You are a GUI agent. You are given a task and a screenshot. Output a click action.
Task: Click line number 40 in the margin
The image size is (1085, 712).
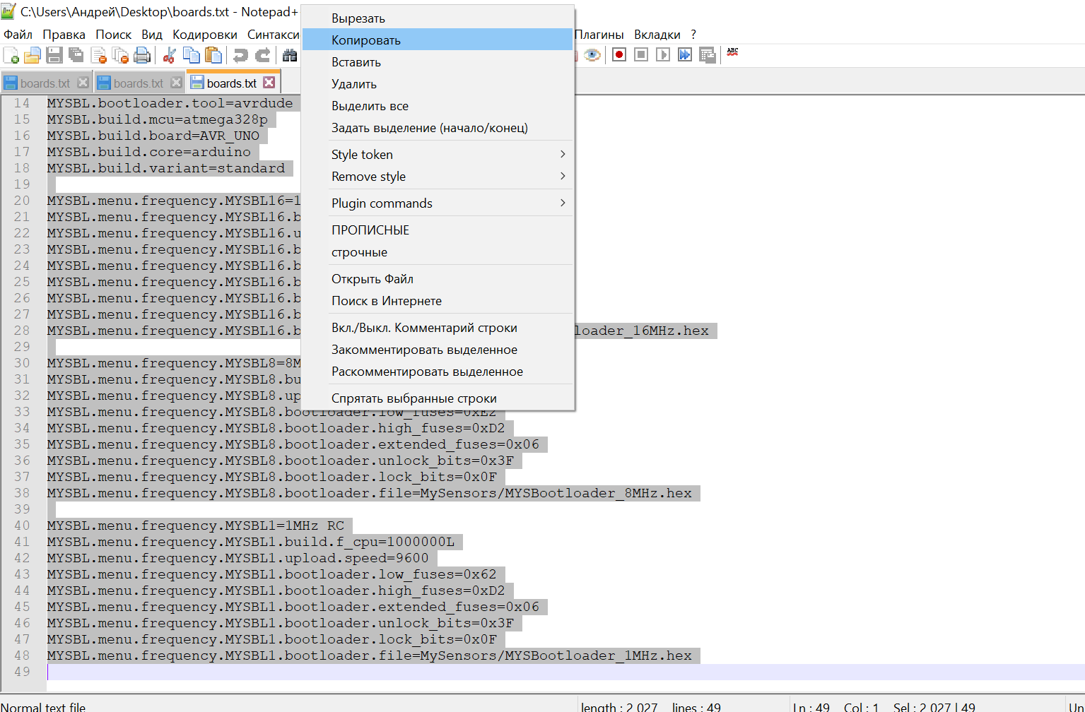[22, 526]
